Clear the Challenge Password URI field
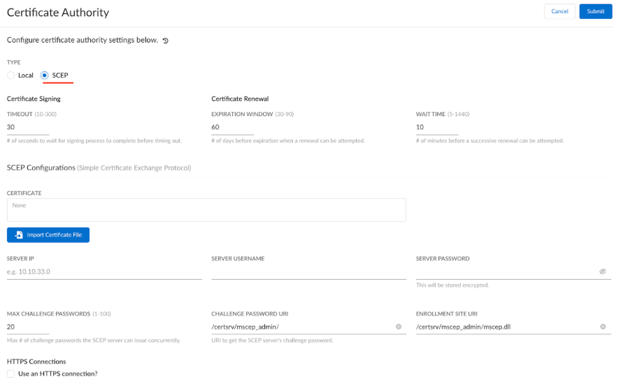 (x=399, y=327)
